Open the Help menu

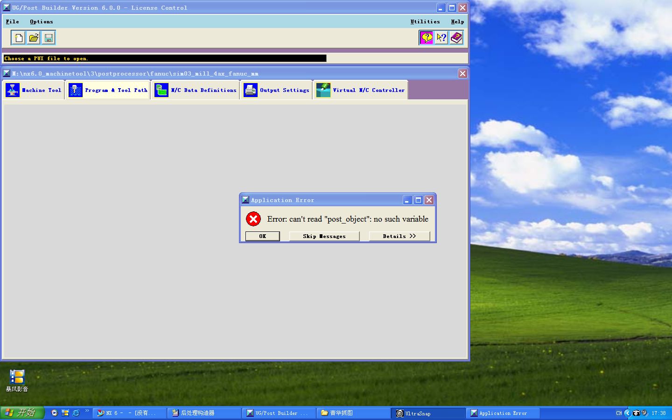[457, 21]
